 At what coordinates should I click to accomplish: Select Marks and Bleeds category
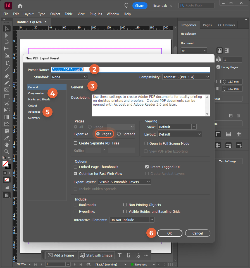click(39, 100)
